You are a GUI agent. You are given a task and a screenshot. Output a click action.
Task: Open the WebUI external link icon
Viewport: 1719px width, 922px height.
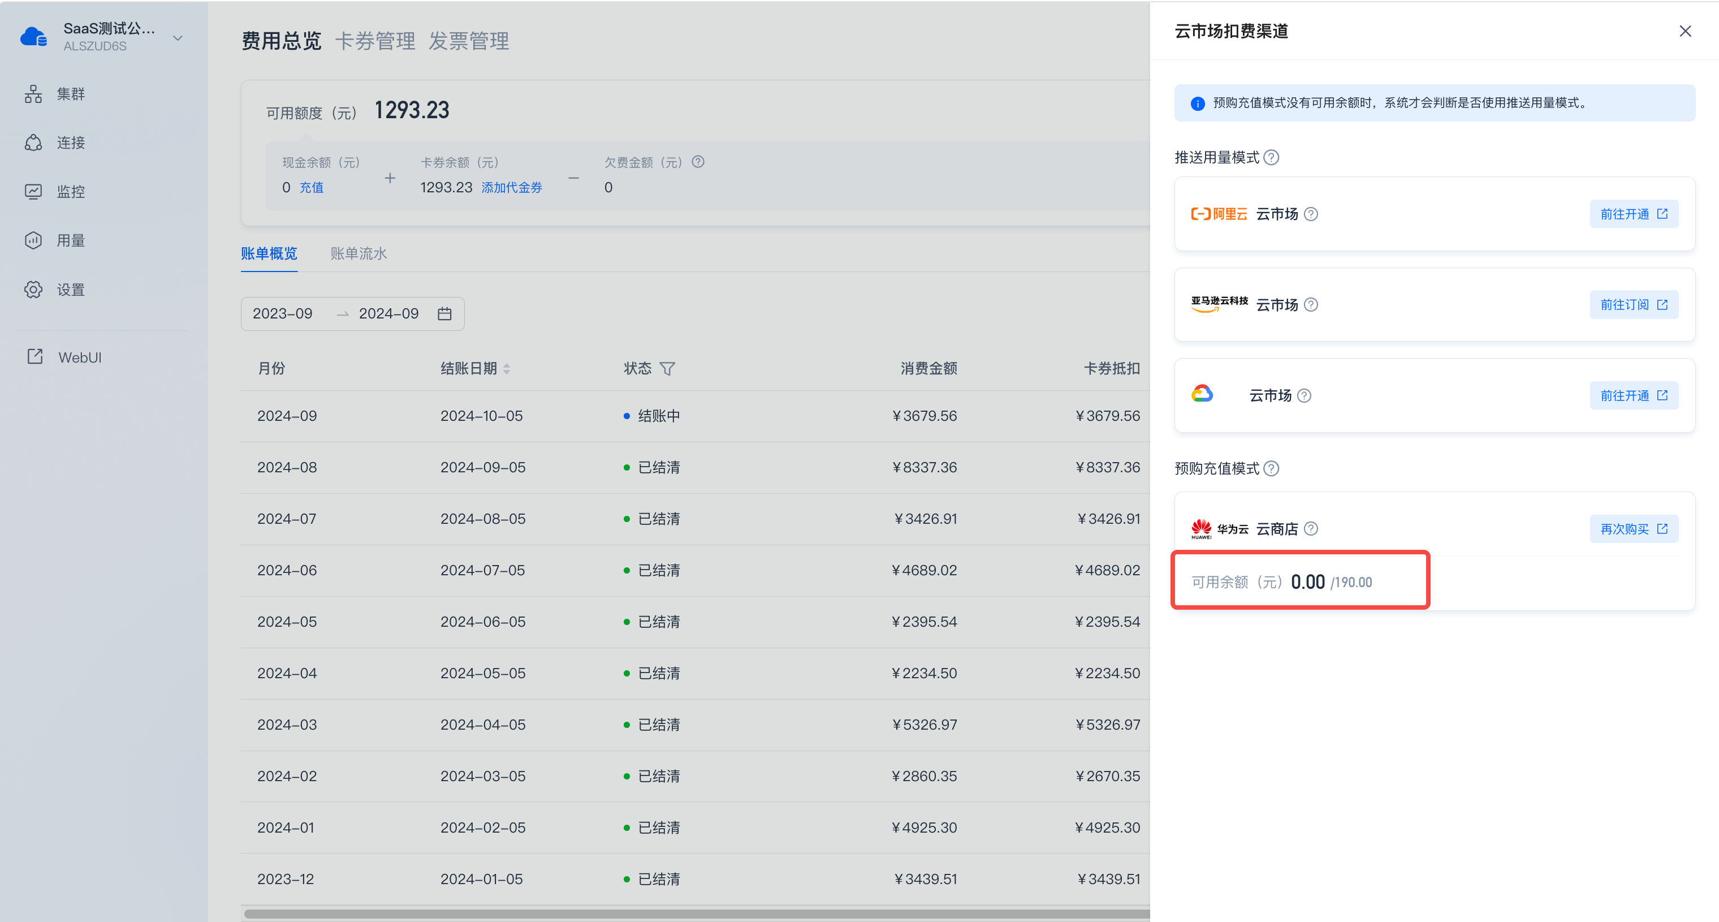[x=34, y=356]
